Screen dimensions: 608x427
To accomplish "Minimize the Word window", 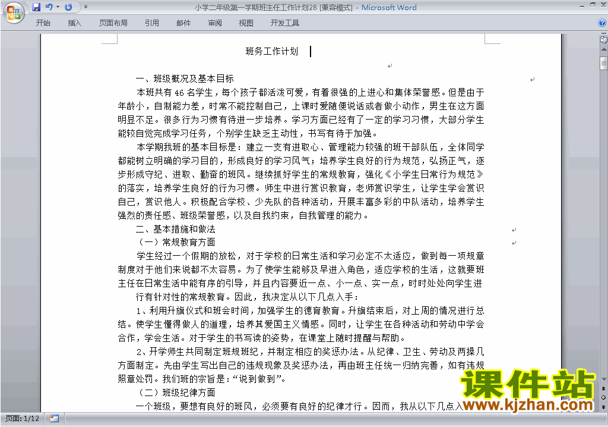I will (x=582, y=6).
